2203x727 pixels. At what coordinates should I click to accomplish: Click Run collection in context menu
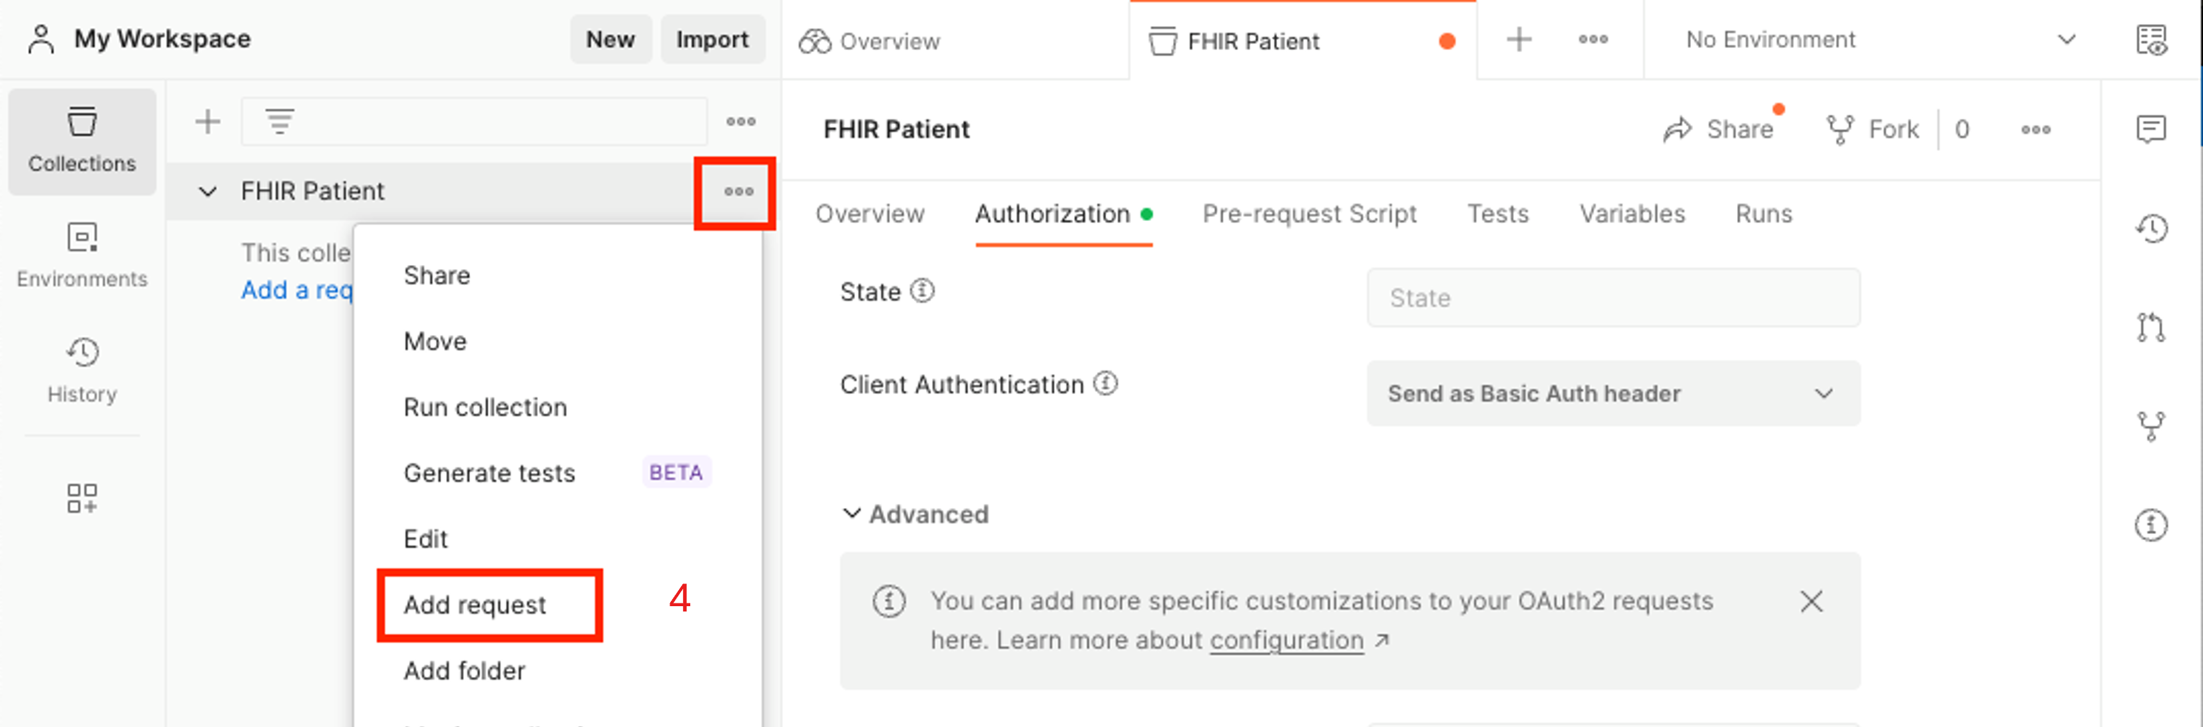coord(485,407)
